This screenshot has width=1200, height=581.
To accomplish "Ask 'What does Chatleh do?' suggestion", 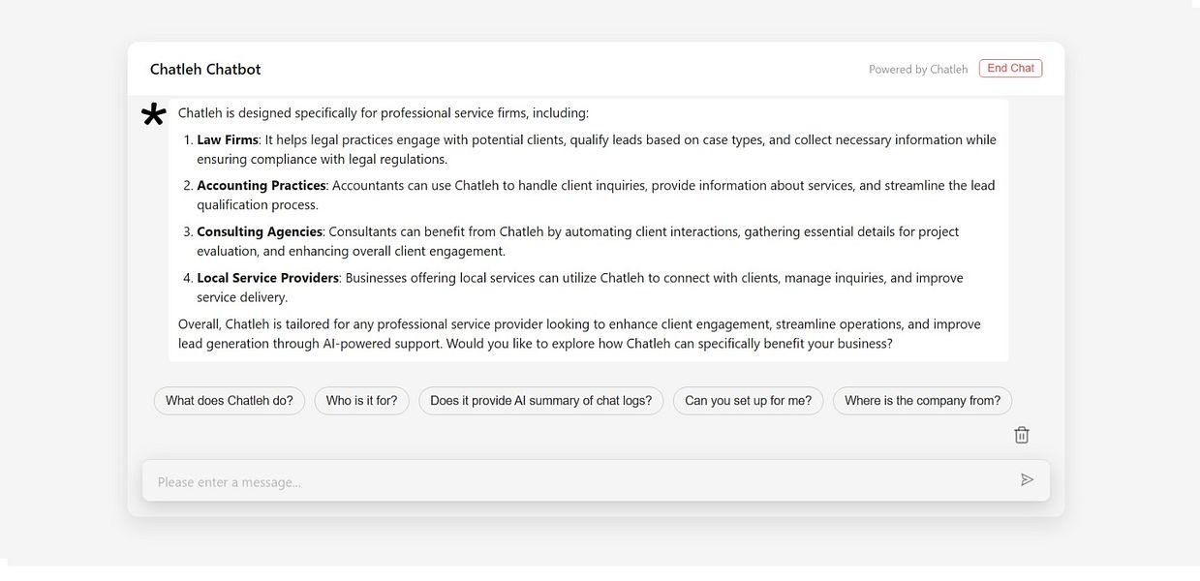I will [x=230, y=401].
